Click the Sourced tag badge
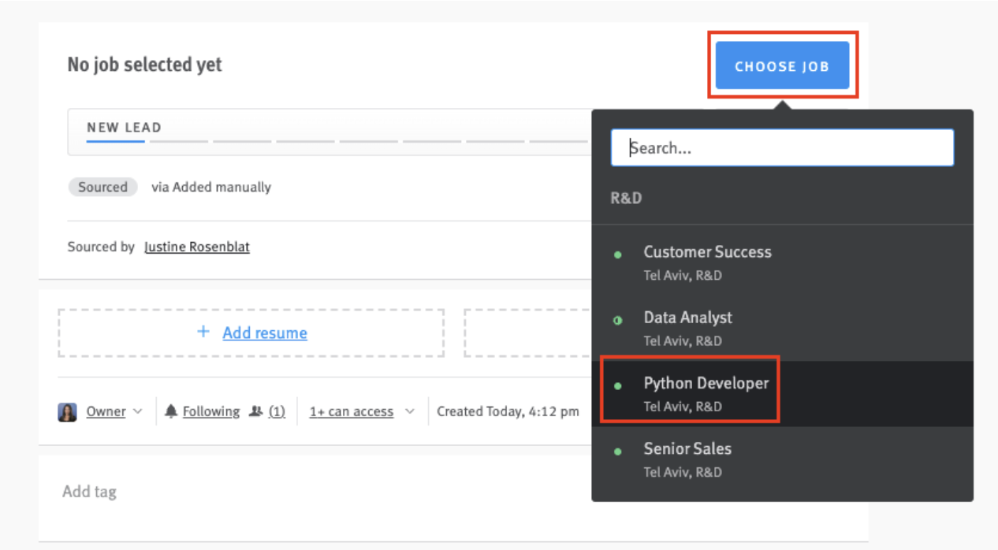Screen dimensions: 998x550 [102, 187]
